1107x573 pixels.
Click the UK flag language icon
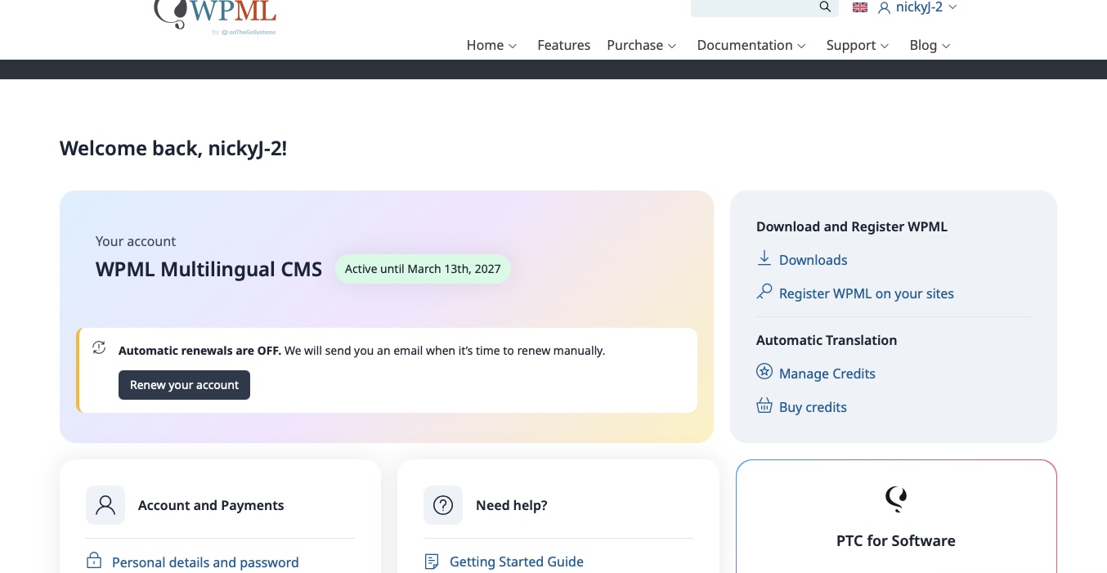tap(859, 7)
